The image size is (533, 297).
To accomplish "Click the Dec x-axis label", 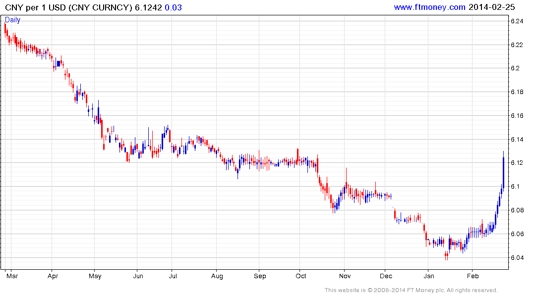I will coord(386,276).
